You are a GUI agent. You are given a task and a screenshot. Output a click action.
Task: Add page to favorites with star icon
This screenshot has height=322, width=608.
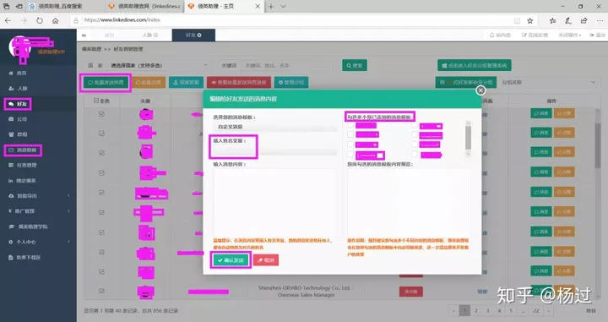coord(530,20)
